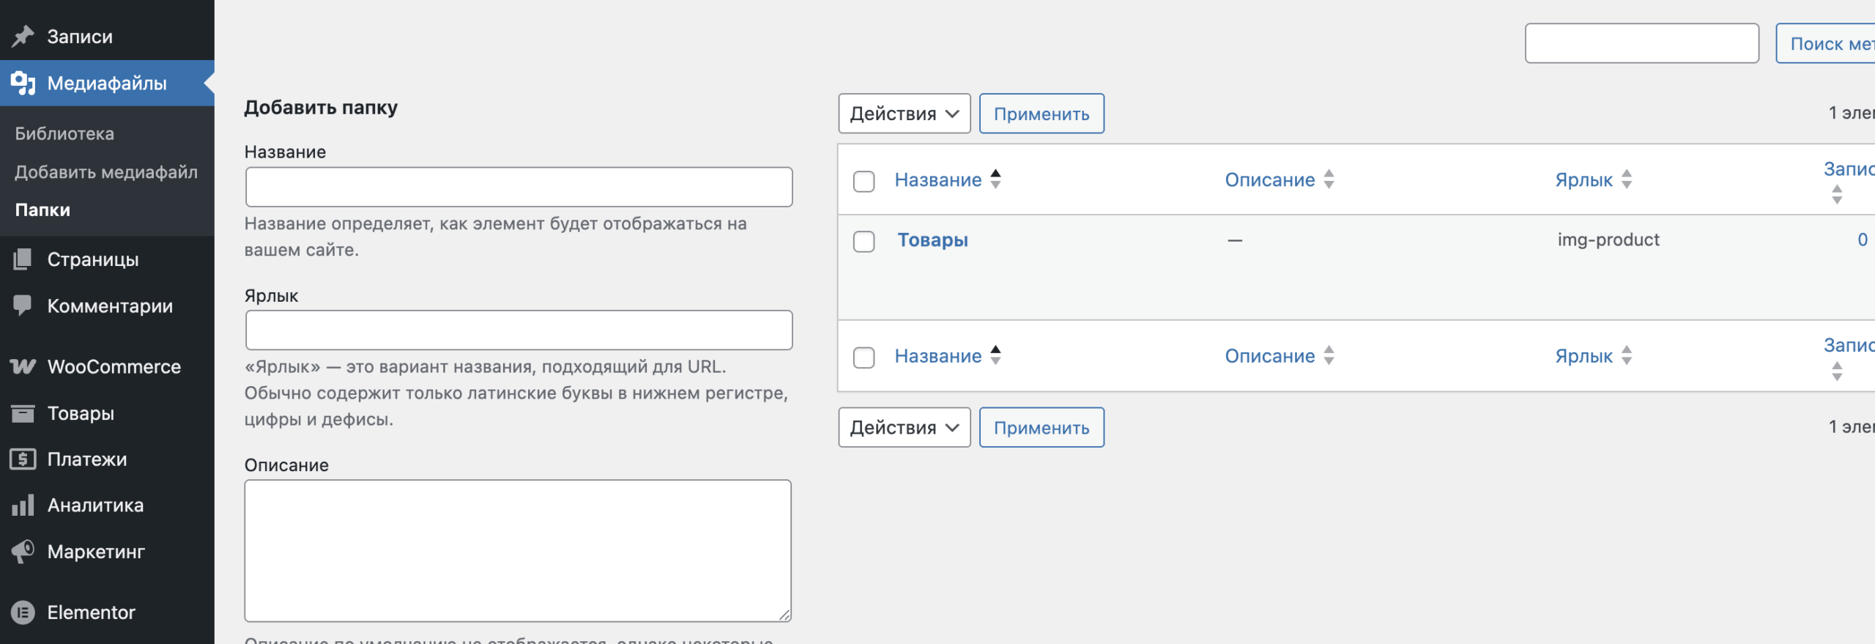The height and width of the screenshot is (644, 1875).
Task: Click the Posts pin icon
Action: (x=23, y=36)
